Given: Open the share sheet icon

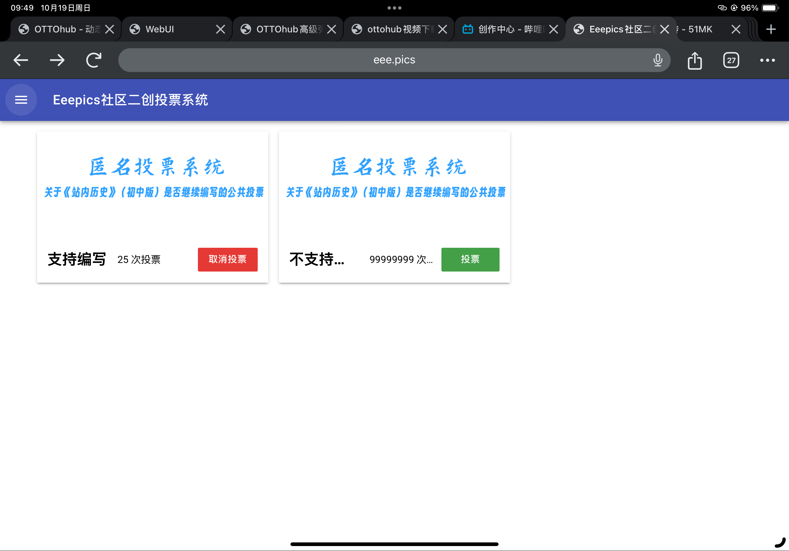Looking at the screenshot, I should point(695,61).
